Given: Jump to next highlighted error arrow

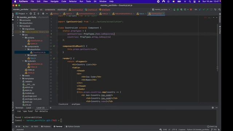Looking at the screenshot, I should click(217, 17).
